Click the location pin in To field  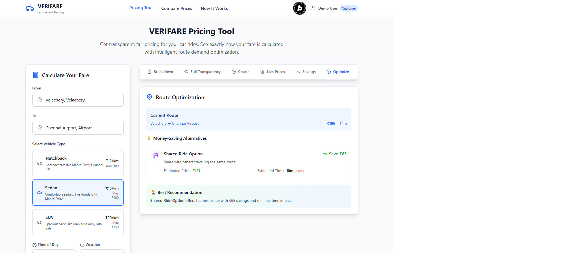pyautogui.click(x=40, y=128)
